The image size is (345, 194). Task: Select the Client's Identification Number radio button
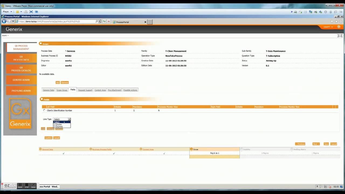click(x=44, y=110)
